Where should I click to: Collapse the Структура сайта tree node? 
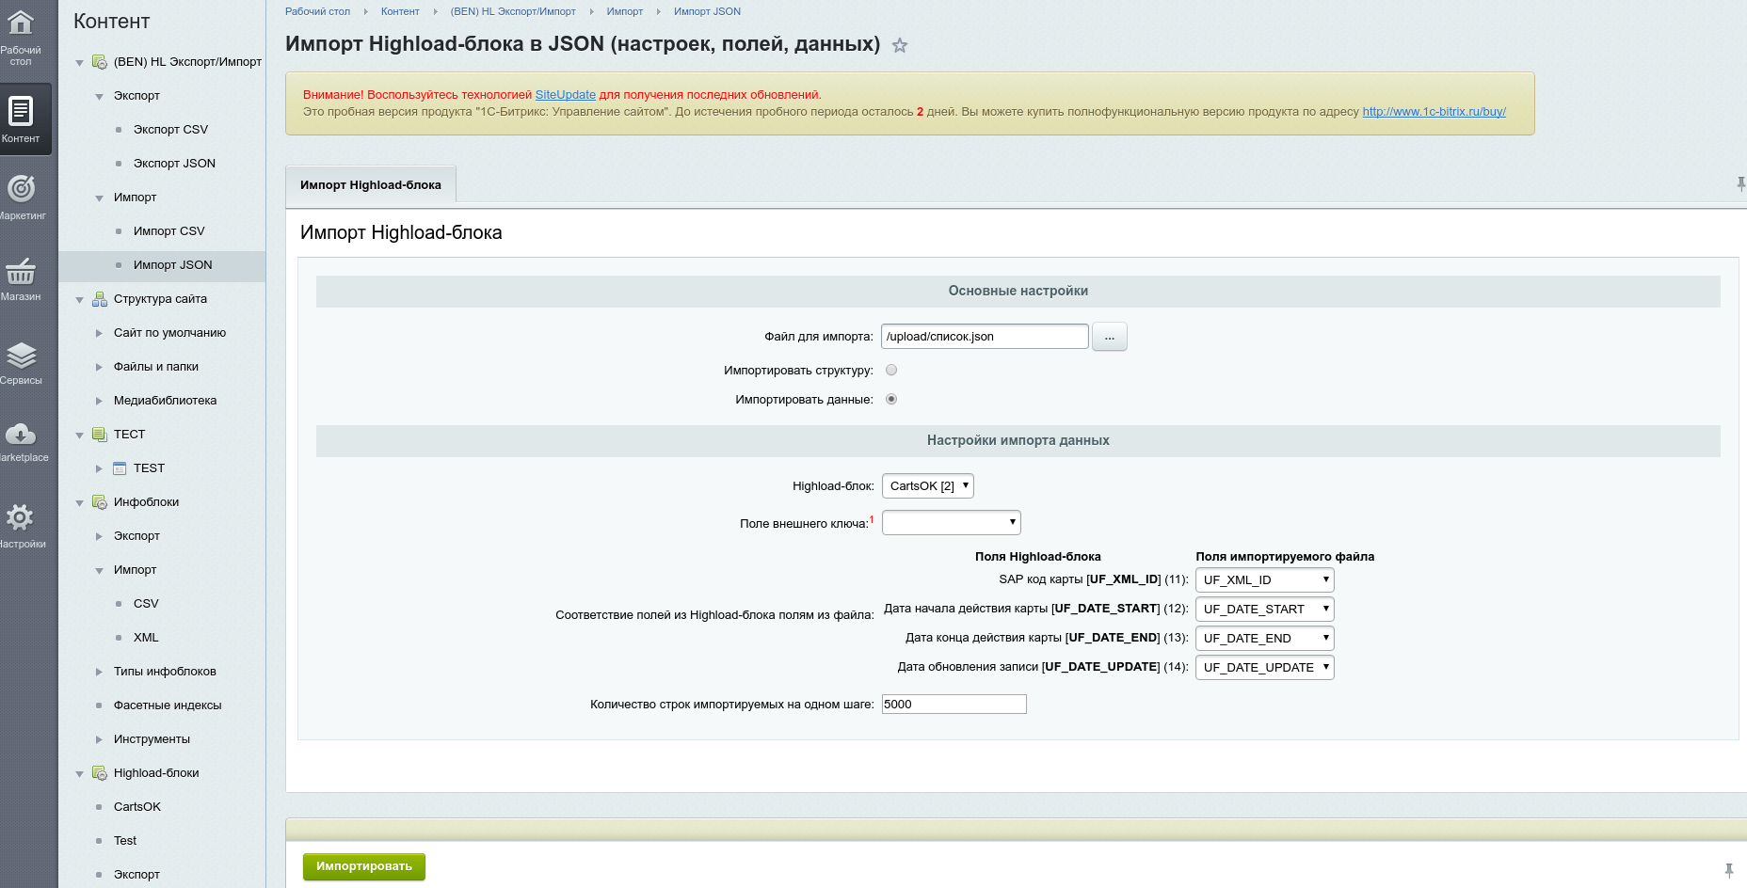point(80,300)
